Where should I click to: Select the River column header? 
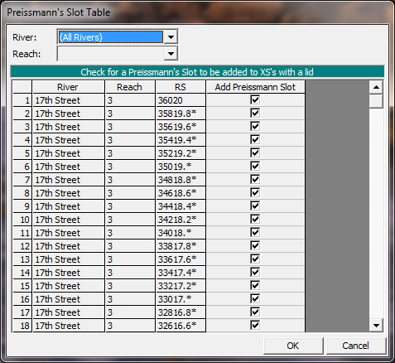tap(68, 87)
